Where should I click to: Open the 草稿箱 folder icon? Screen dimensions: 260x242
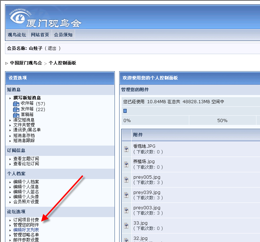pyautogui.click(x=16, y=115)
